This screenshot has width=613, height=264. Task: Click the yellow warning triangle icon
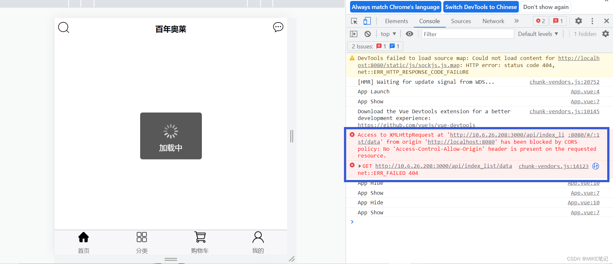352,58
